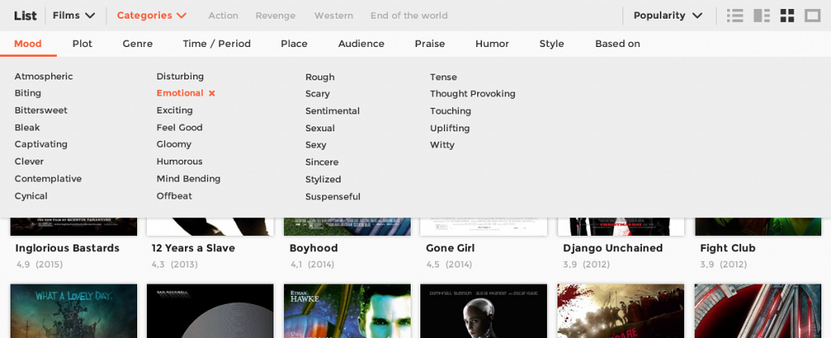Viewport: 831px width, 338px height.
Task: Select the Thought Provoking mood
Action: [473, 94]
